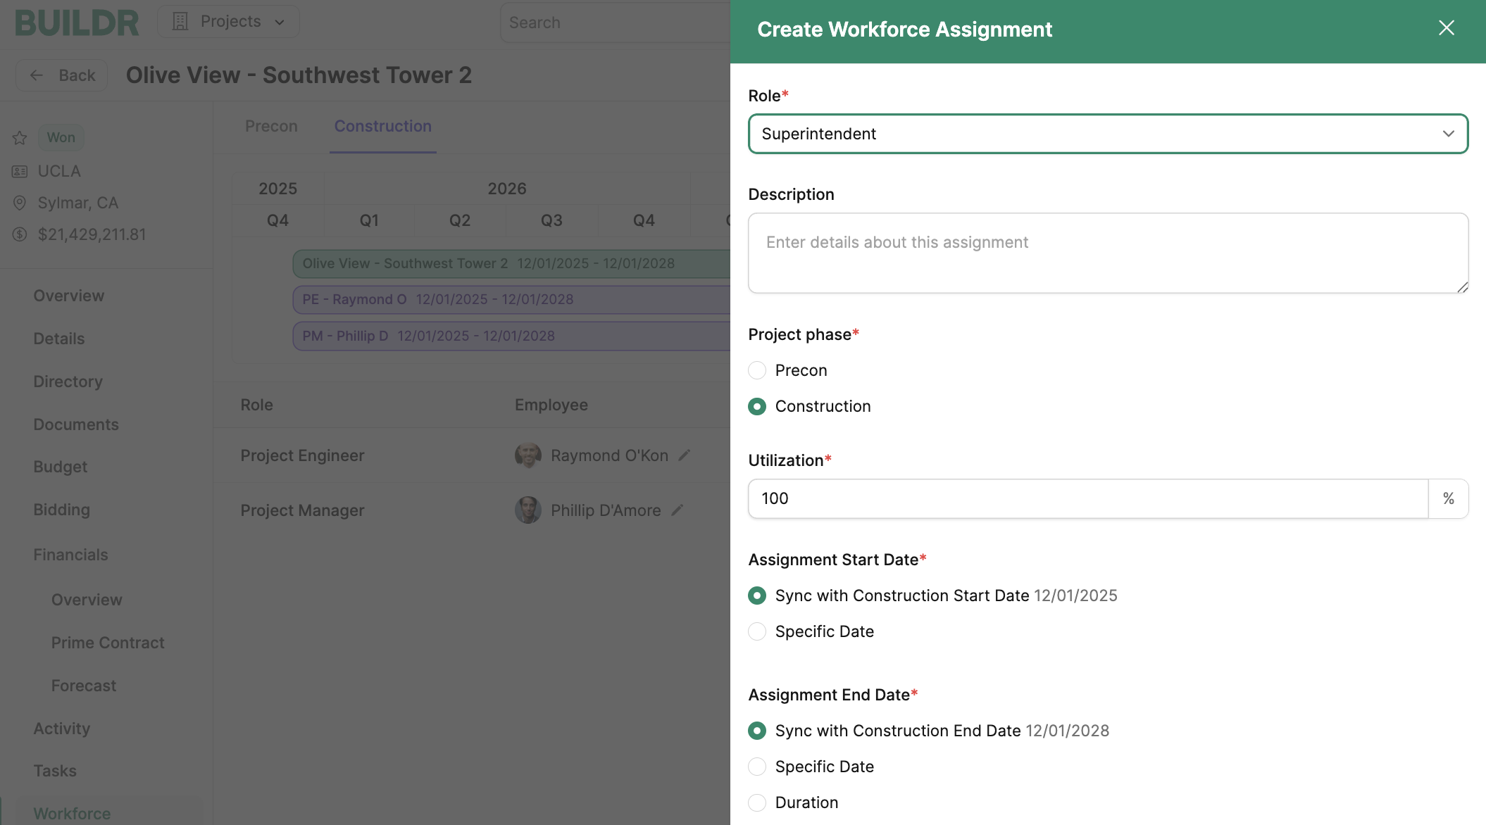Click the UCLA contact card icon
Image resolution: width=1486 pixels, height=825 pixels.
tap(20, 172)
